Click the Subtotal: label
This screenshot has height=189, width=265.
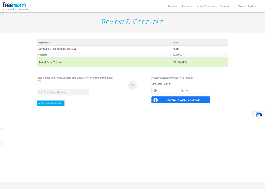[43, 55]
